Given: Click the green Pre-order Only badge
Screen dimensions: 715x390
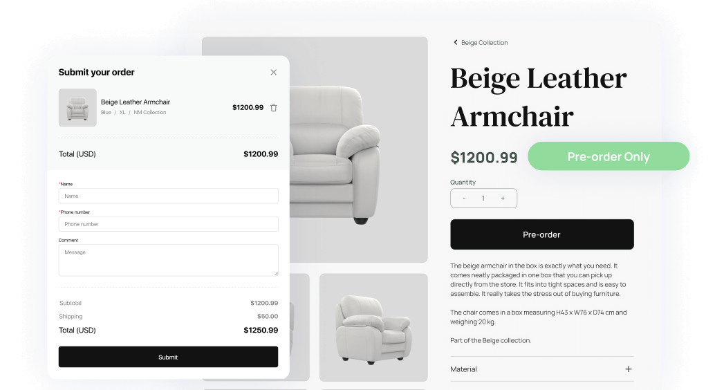Looking at the screenshot, I should coord(609,156).
